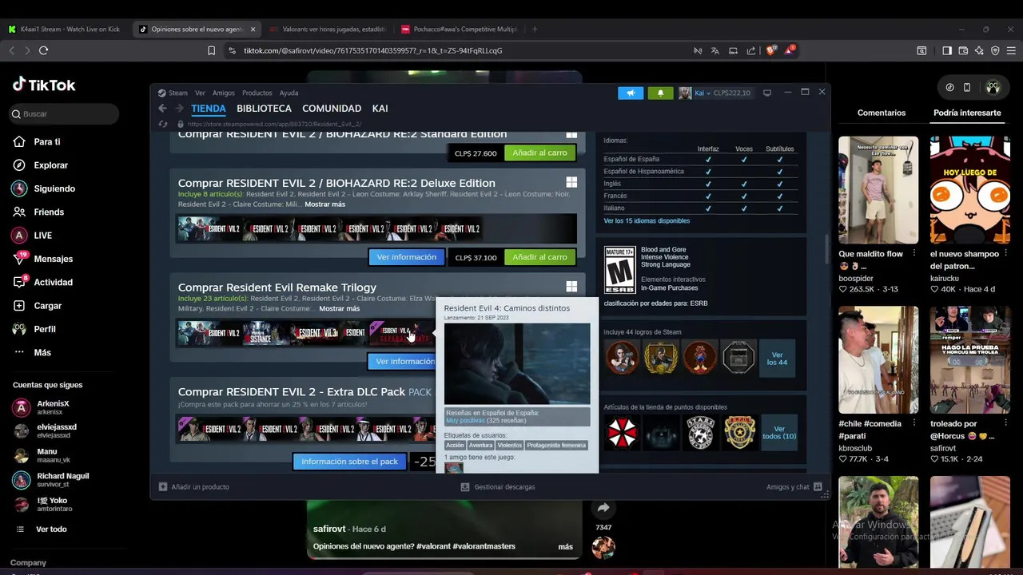Bookmark this page in address bar
This screenshot has width=1023, height=575.
[x=211, y=50]
